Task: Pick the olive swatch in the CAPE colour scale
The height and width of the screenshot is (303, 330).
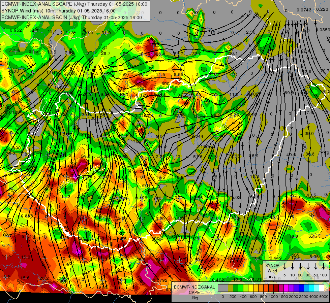Action: pos(231,288)
